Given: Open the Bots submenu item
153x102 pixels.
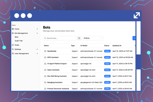Looking at the screenshot, I should pos(17,37).
